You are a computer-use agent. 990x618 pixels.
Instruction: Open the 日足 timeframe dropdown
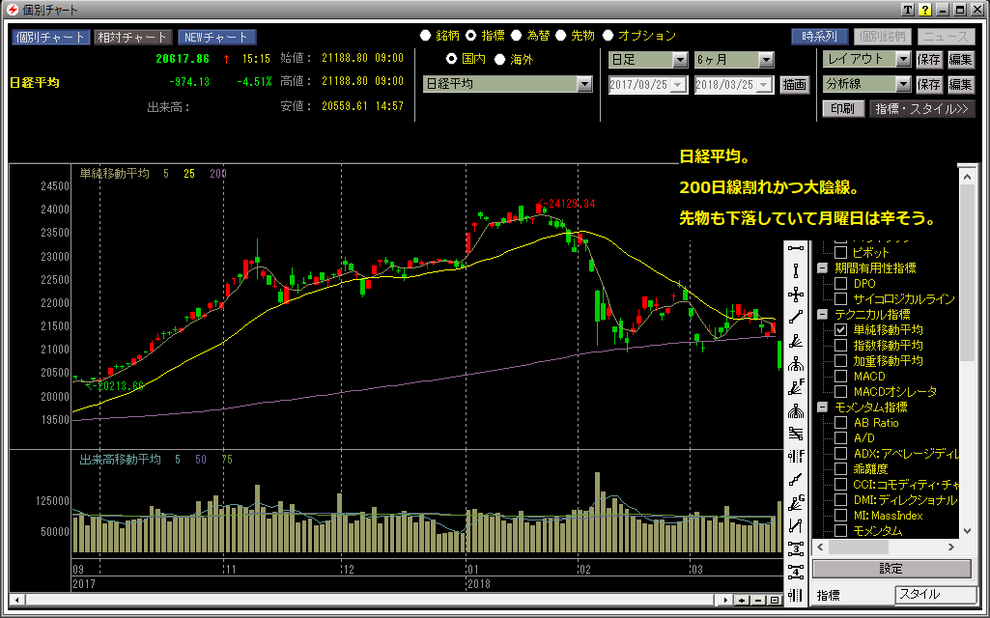coord(680,60)
